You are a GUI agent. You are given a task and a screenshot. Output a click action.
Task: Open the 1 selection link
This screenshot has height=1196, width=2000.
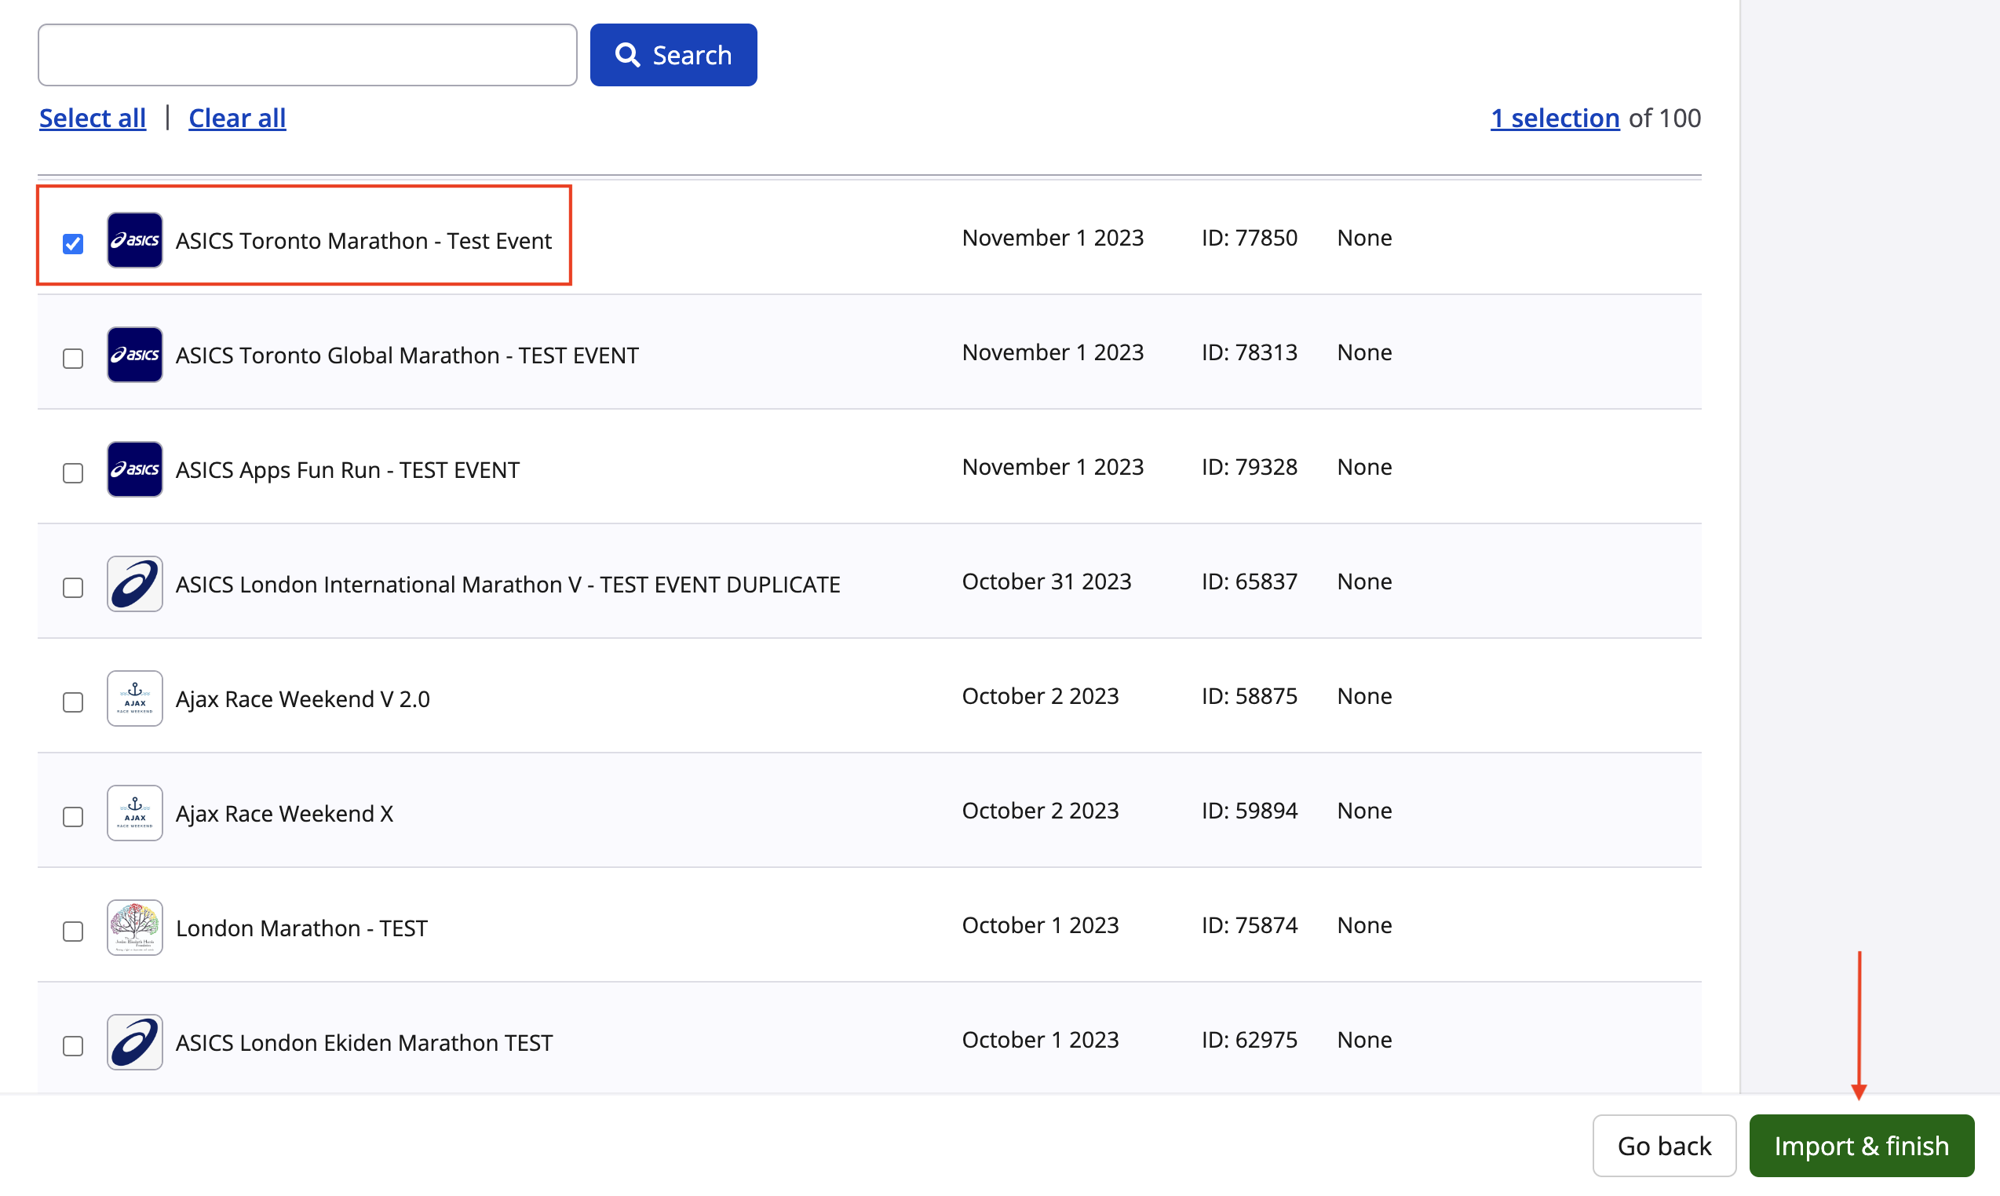[1554, 118]
